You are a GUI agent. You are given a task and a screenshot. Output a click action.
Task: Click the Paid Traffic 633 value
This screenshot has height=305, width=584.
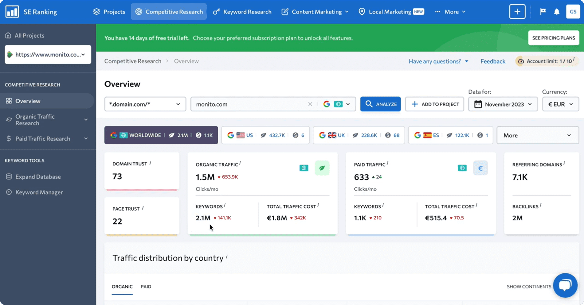click(x=361, y=177)
